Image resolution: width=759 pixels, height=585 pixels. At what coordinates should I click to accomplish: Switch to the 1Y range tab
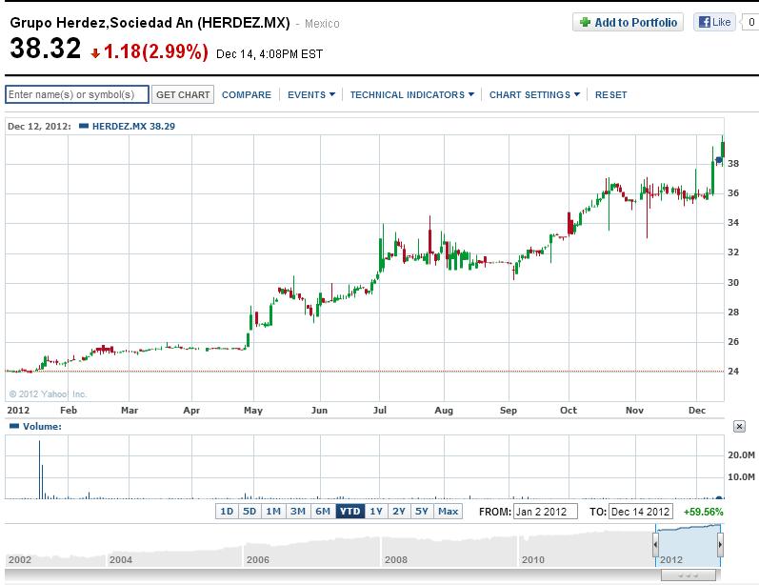[376, 512]
